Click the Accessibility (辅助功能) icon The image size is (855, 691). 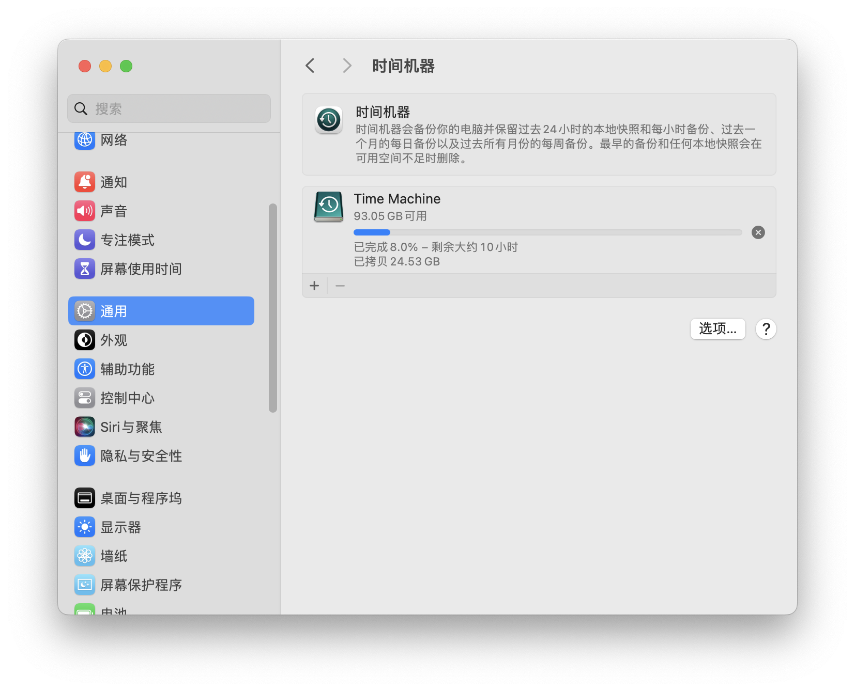click(x=85, y=369)
